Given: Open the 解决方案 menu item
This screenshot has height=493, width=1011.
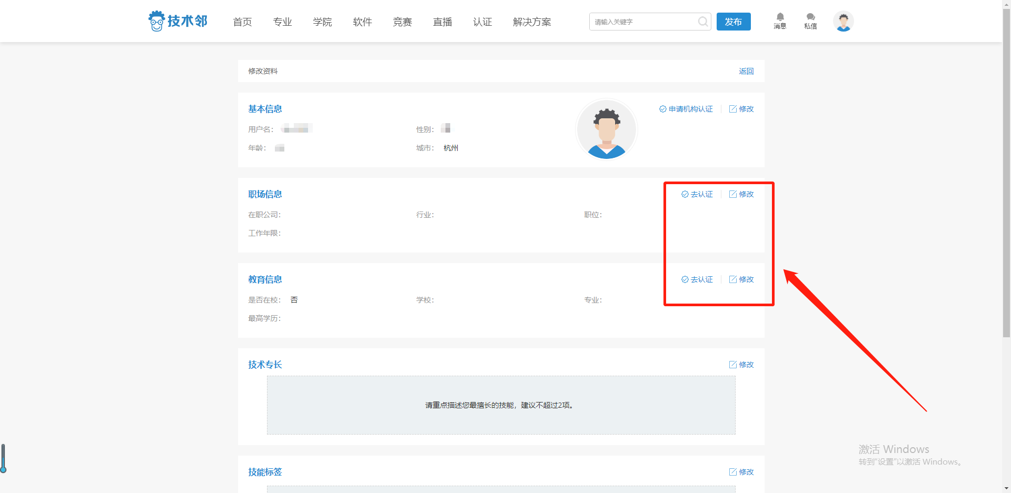Looking at the screenshot, I should tap(531, 22).
